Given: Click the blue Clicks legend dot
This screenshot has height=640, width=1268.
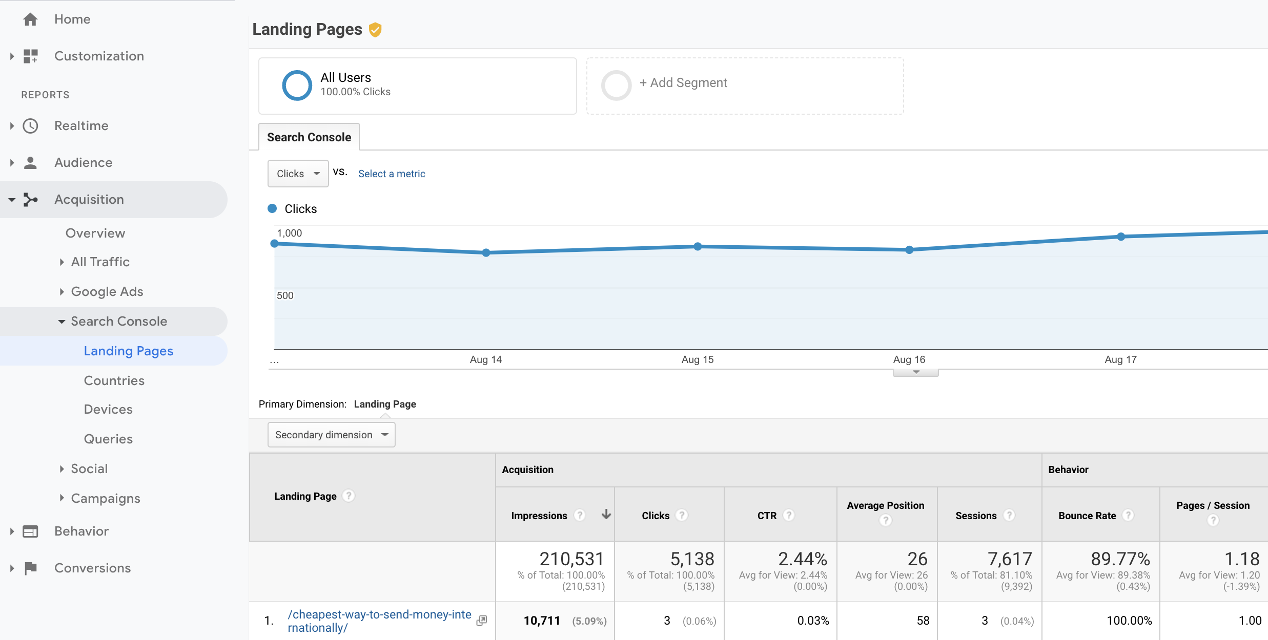Looking at the screenshot, I should point(273,208).
